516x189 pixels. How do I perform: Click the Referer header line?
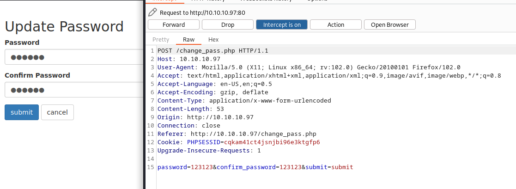237,134
